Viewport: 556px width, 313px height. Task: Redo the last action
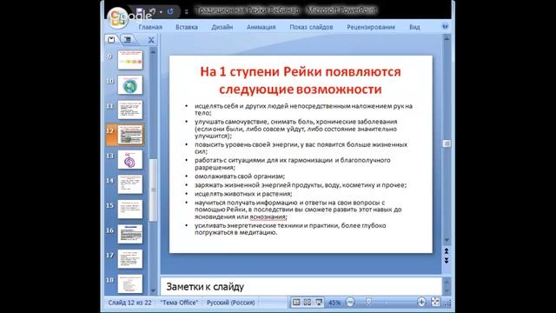click(170, 11)
